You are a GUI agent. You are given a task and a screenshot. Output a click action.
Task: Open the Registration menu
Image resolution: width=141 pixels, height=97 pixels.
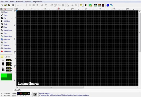(x=37, y=2)
